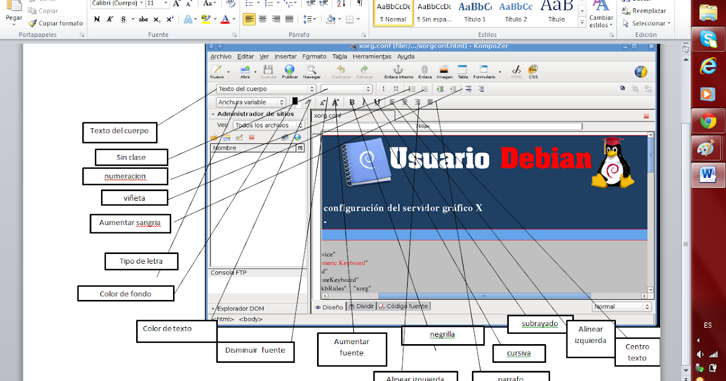This screenshot has height=381, width=726.
Task: Click Copiar formato in Word's clipboard group
Action: 54,23
